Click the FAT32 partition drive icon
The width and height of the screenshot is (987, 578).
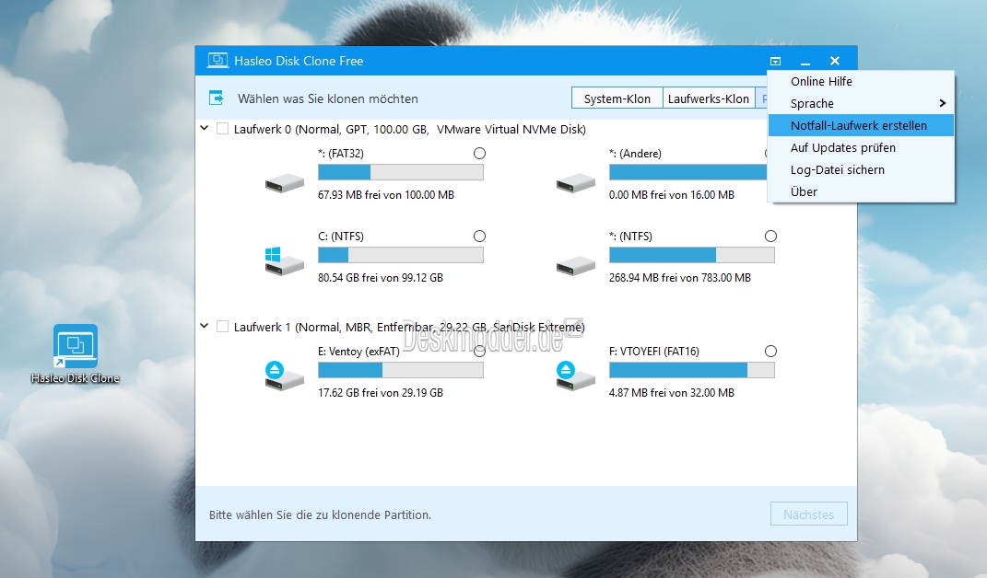285,183
